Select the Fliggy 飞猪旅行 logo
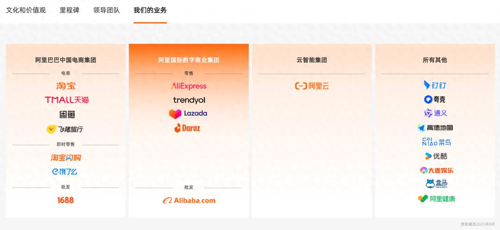This screenshot has height=230, width=500. [65, 129]
